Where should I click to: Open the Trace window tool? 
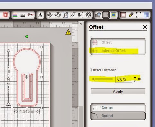pos(114,15)
